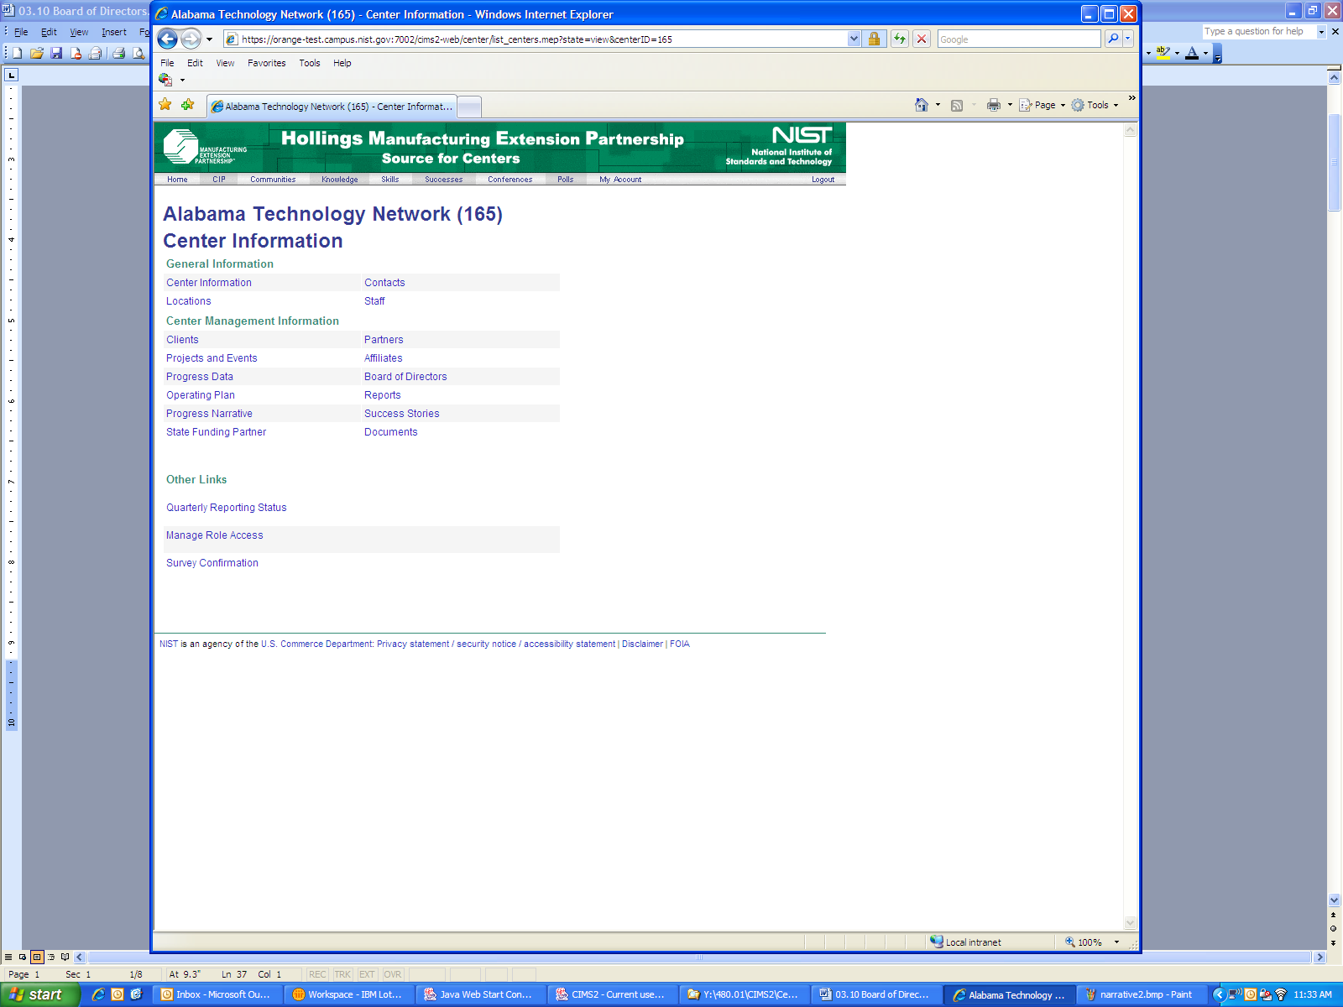1343x1007 pixels.
Task: Click the Open folder icon in Word
Action: point(37,53)
